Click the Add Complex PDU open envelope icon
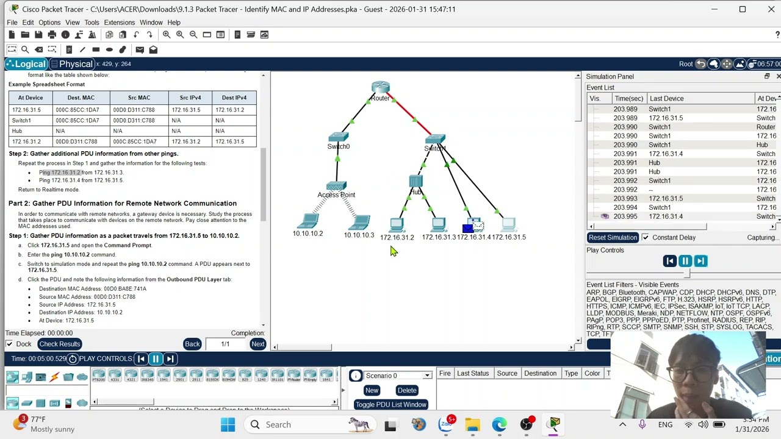Screen dimensions: 781x439 pos(153,49)
